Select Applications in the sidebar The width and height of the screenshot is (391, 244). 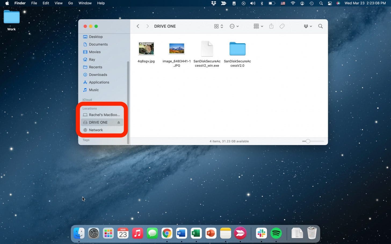(99, 82)
